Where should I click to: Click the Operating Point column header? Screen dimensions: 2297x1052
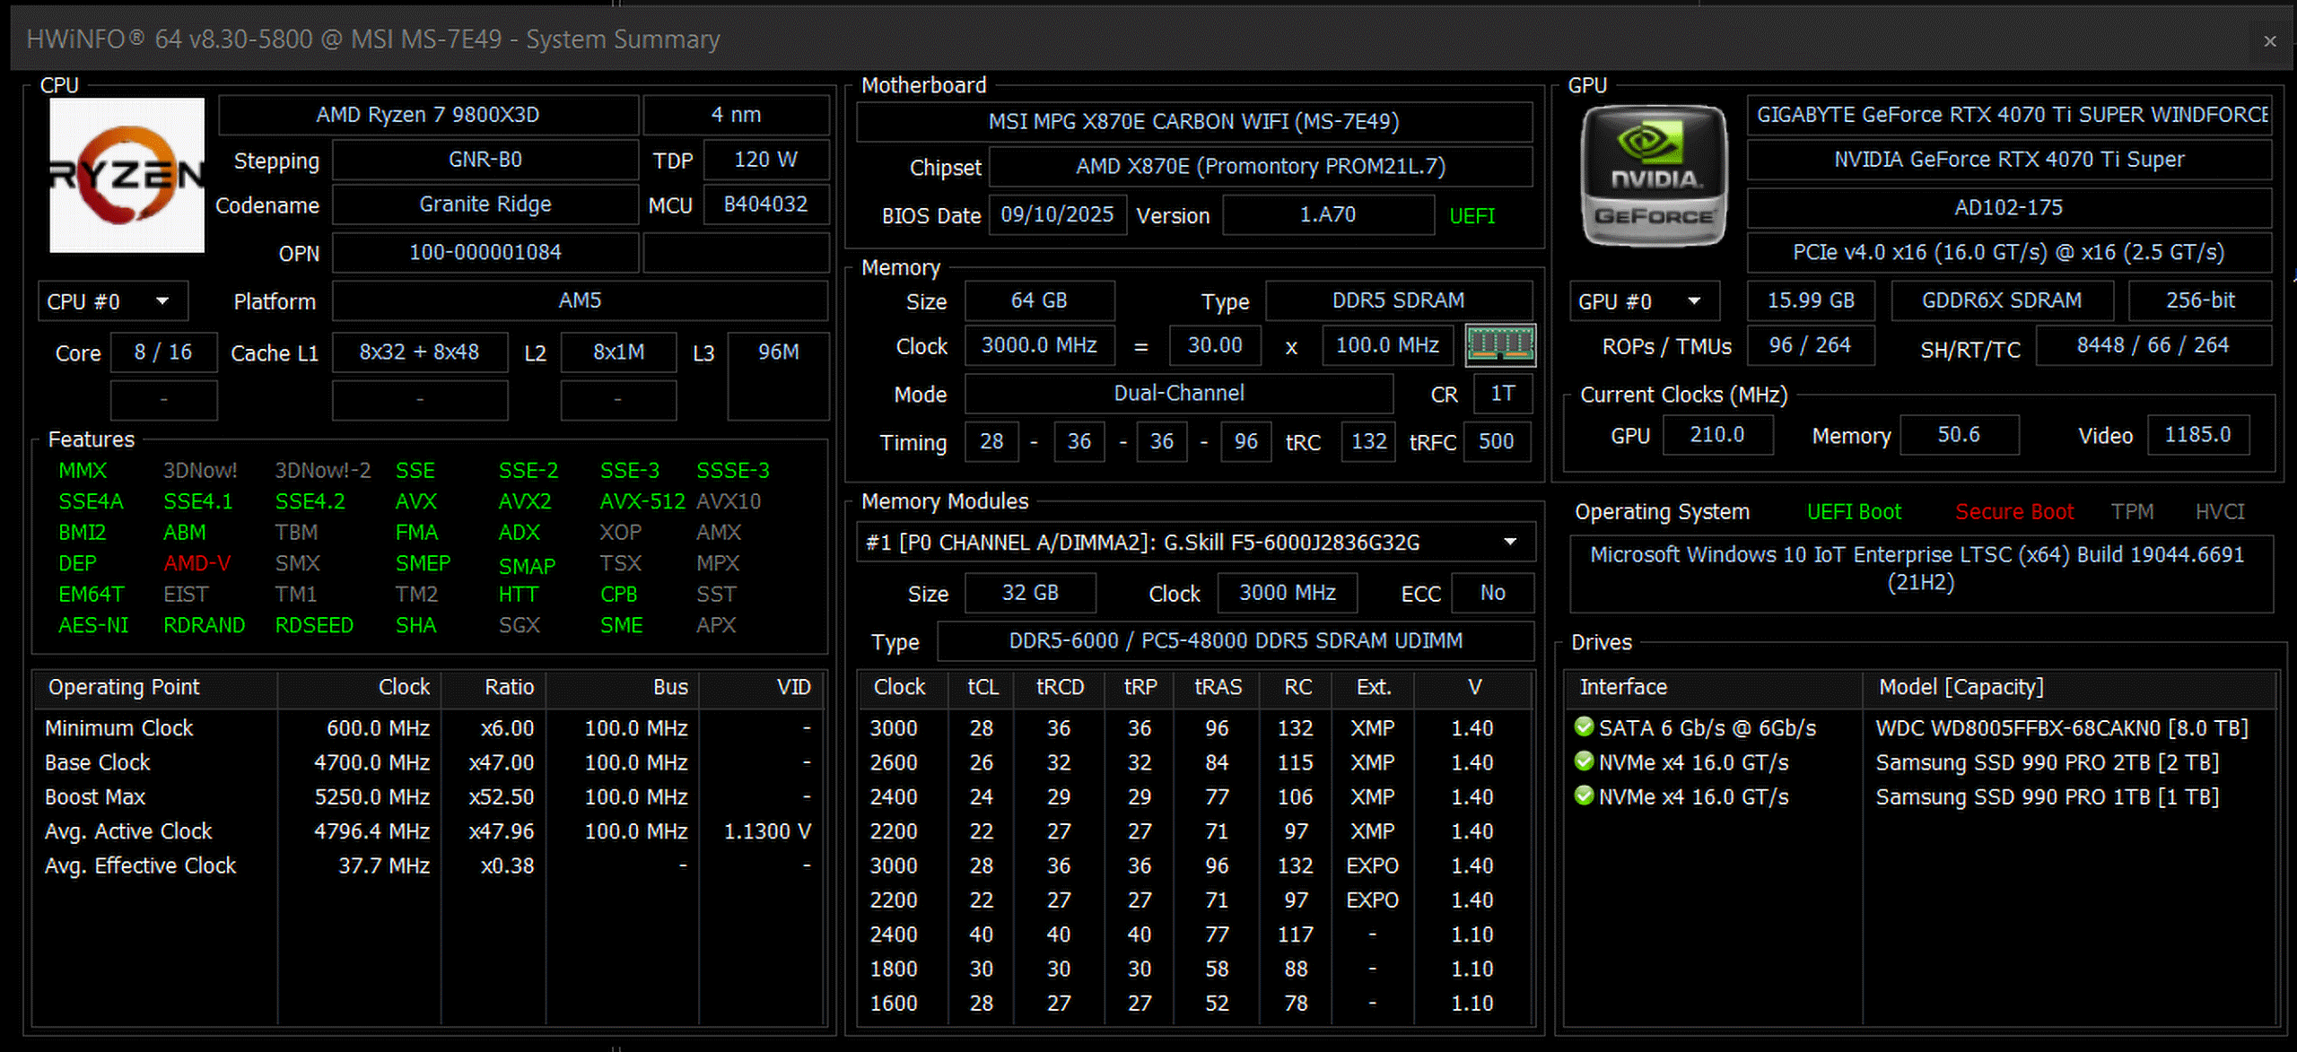point(124,687)
